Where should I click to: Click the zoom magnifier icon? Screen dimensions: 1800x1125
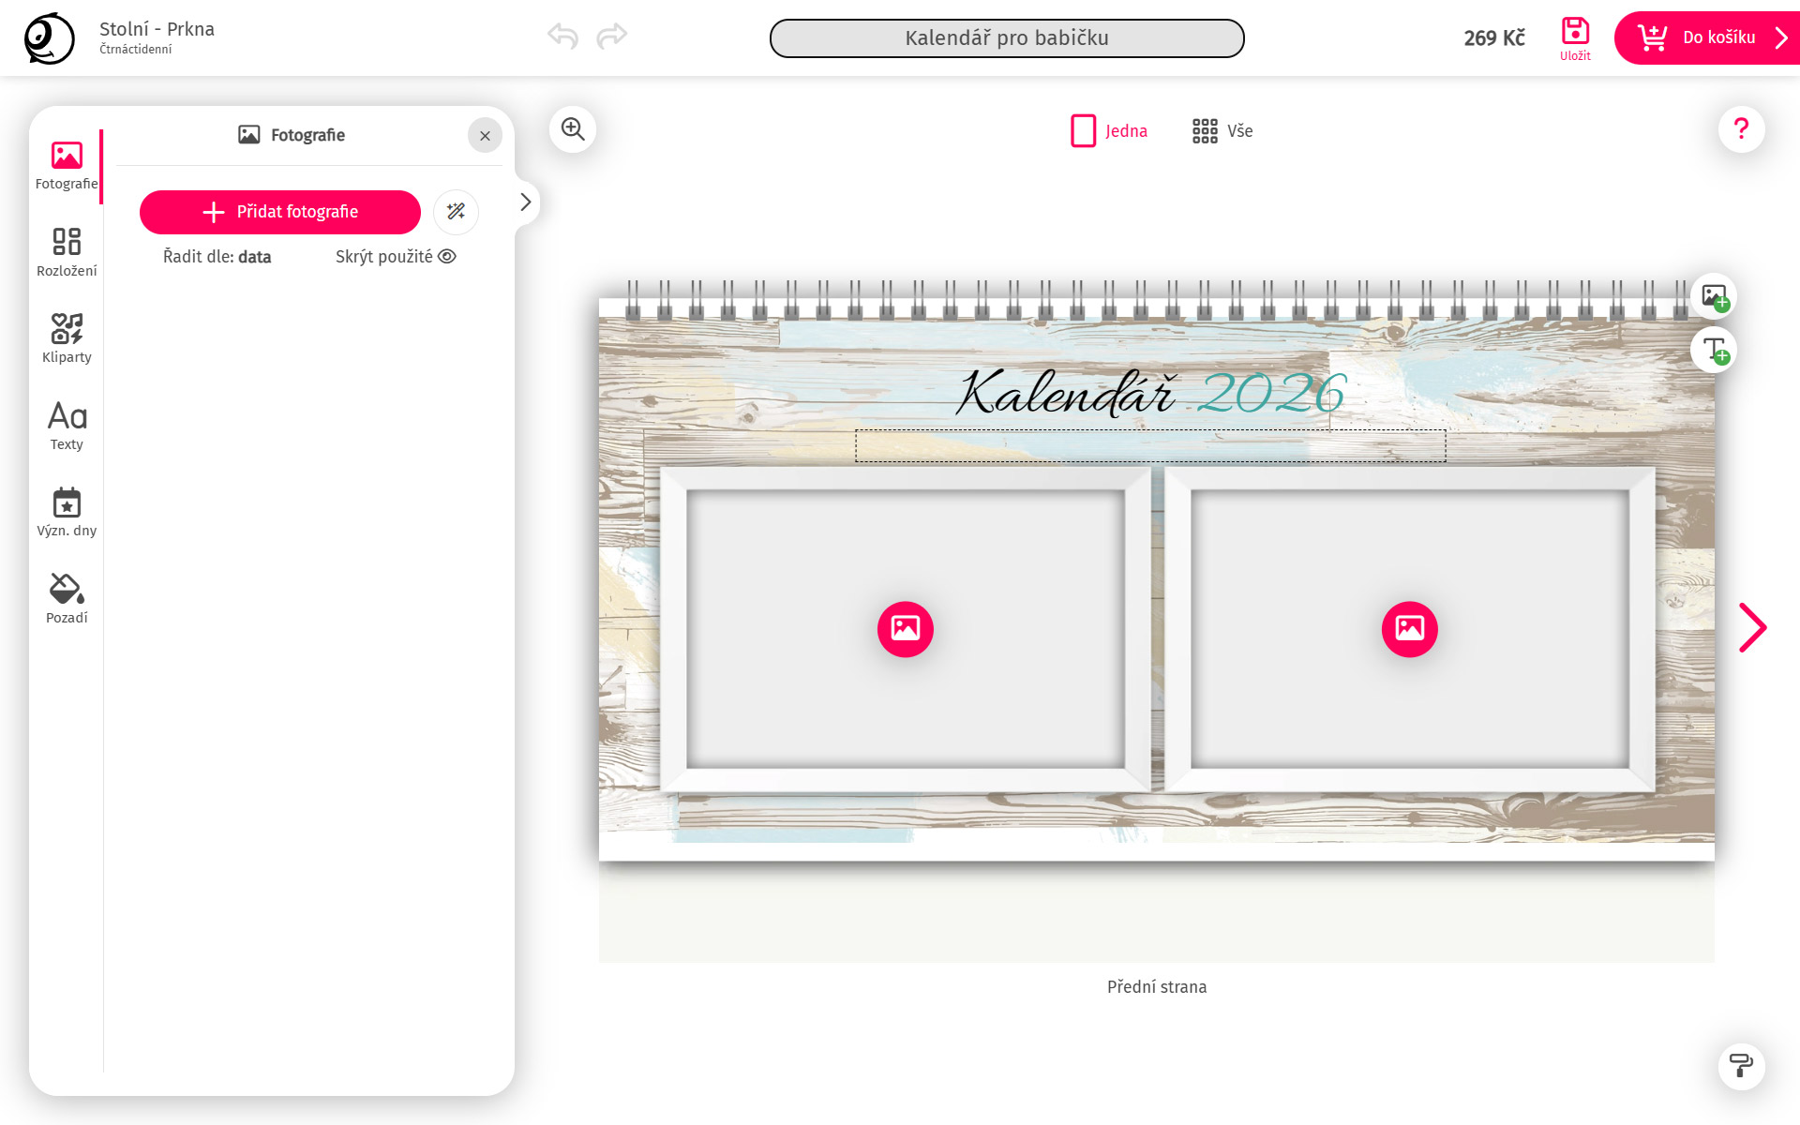(572, 129)
